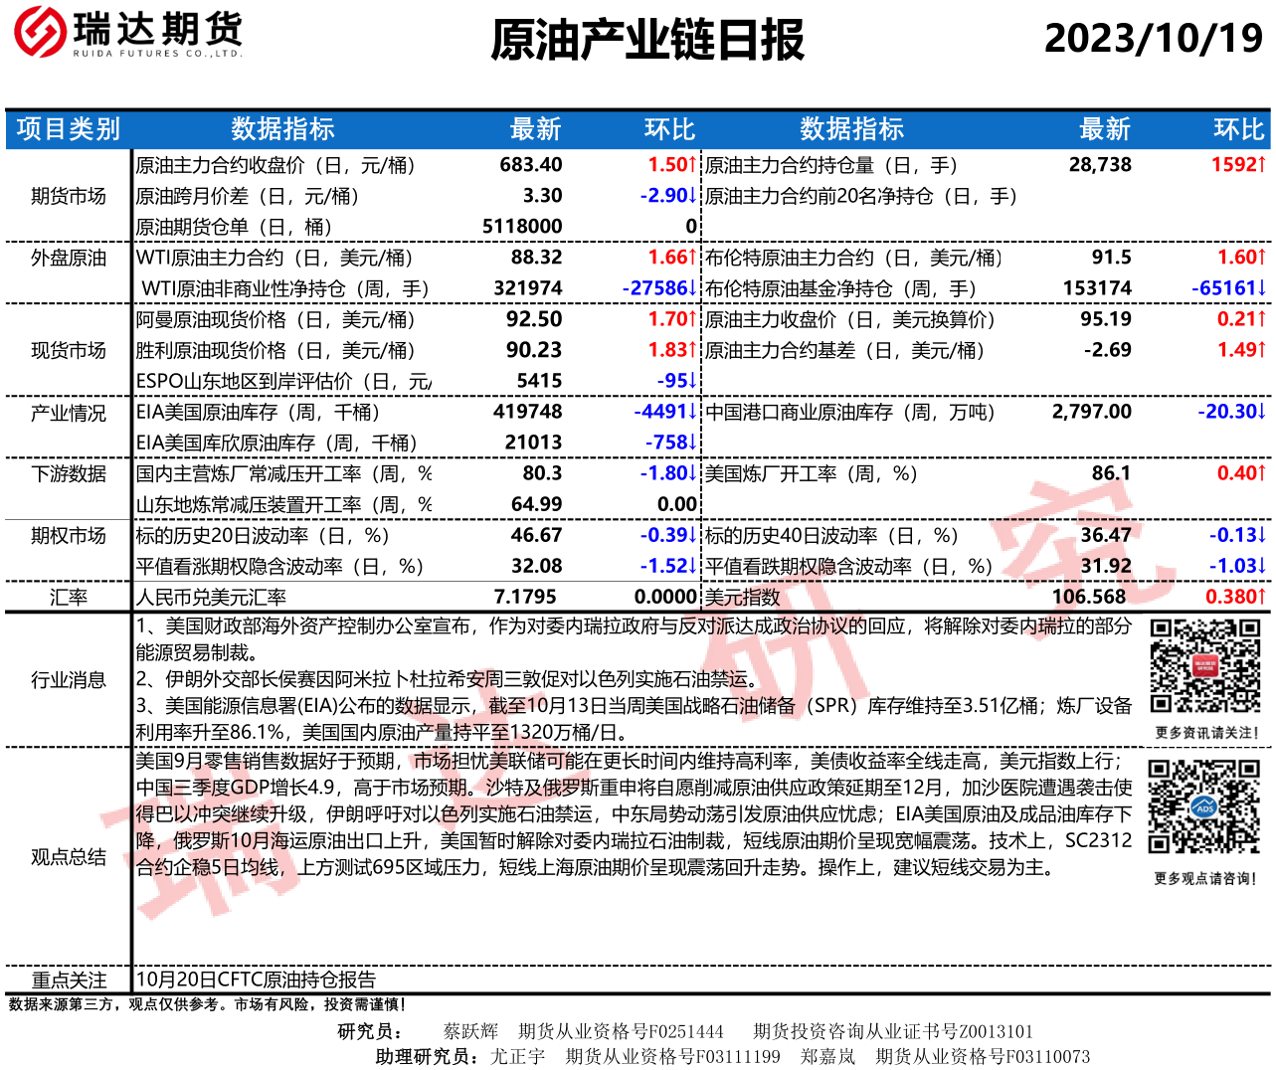
Task: Click the 人民币兑美元汇率 row label
Action: point(212,597)
